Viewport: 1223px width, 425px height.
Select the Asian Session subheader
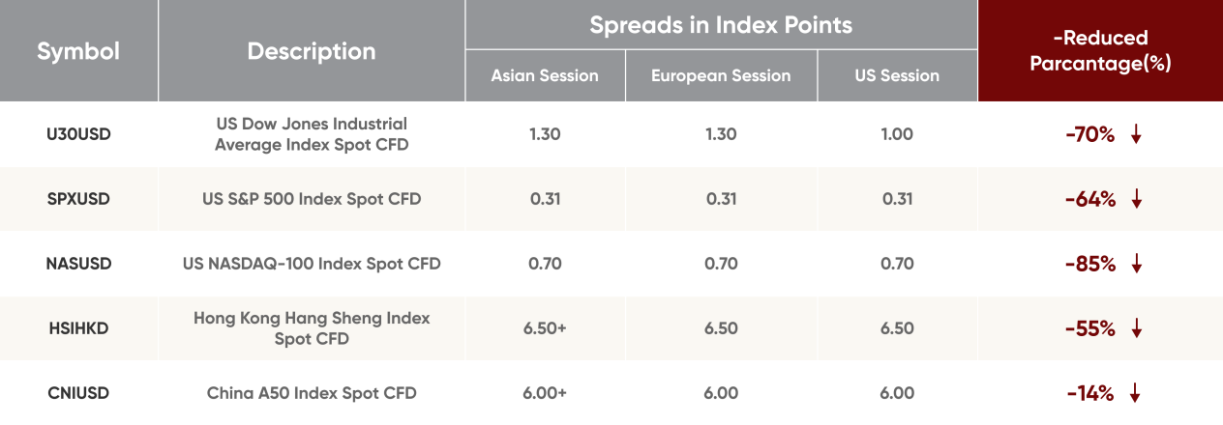pyautogui.click(x=545, y=75)
